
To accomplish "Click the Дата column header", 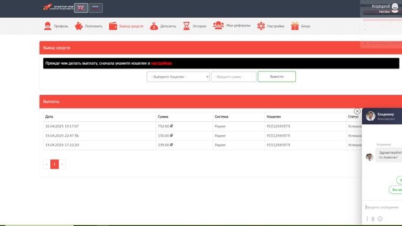I will point(49,117).
